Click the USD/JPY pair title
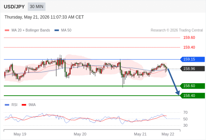Image resolution: width=206 pixels, height=140 pixels. click(14, 7)
